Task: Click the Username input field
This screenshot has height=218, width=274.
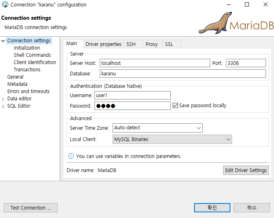Action: pyautogui.click(x=132, y=95)
